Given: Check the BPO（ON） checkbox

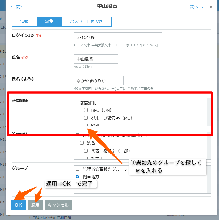Looking at the screenshot, I should coord(86,110).
